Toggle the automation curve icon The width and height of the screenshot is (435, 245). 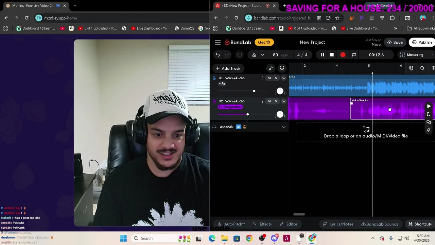pos(271,68)
